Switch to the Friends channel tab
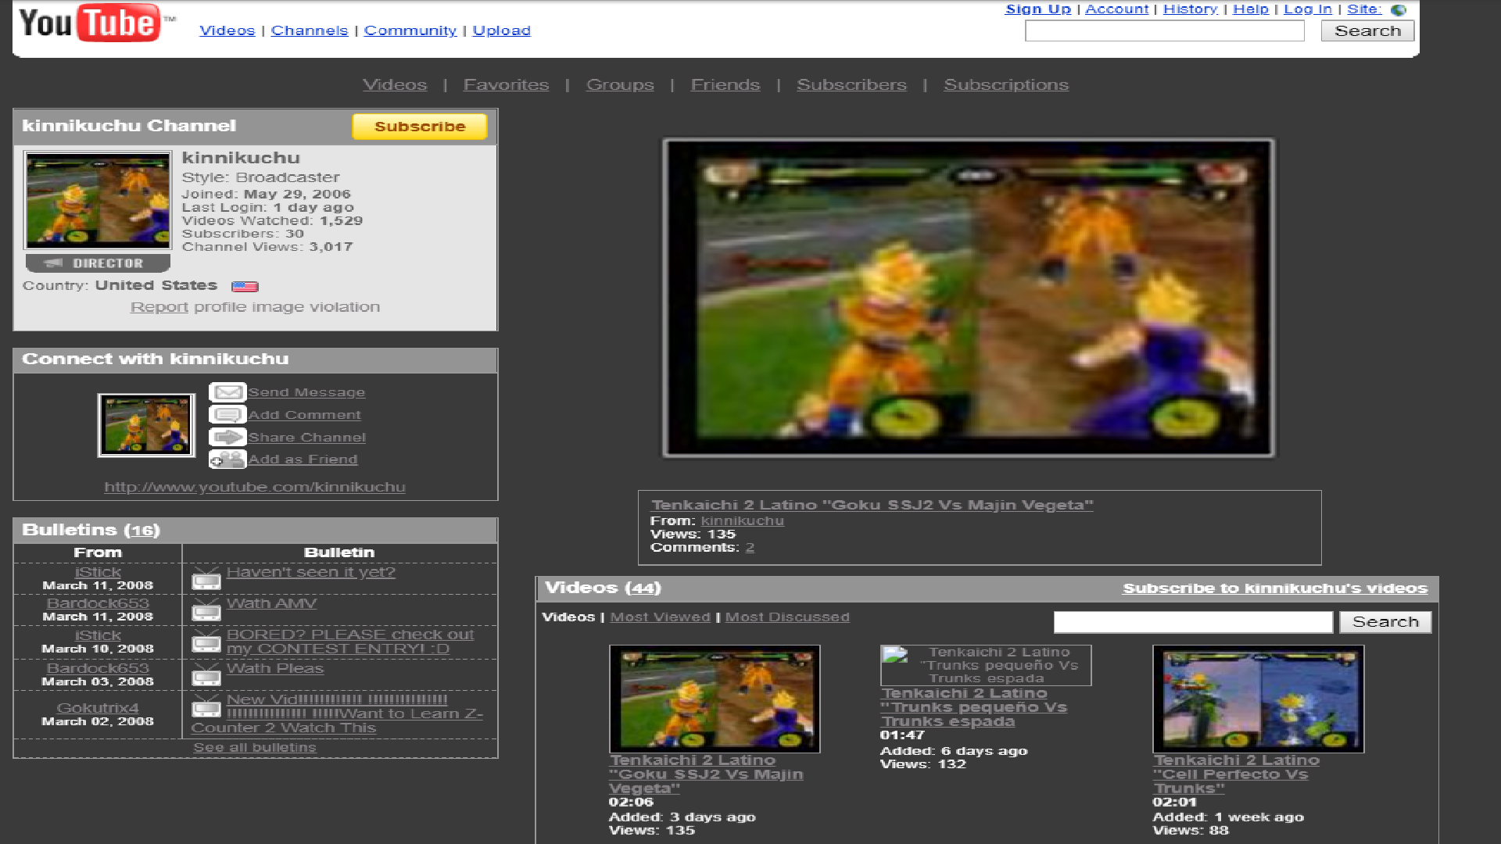 725,84
